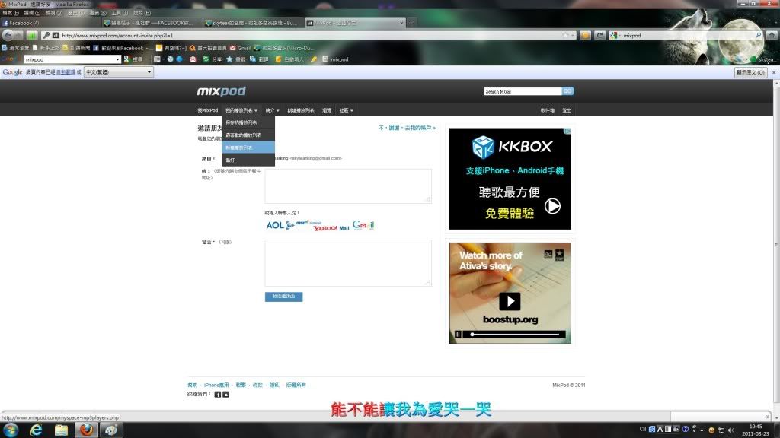The height and width of the screenshot is (438, 780).
Task: Close the MixPod browser tab
Action: point(402,23)
